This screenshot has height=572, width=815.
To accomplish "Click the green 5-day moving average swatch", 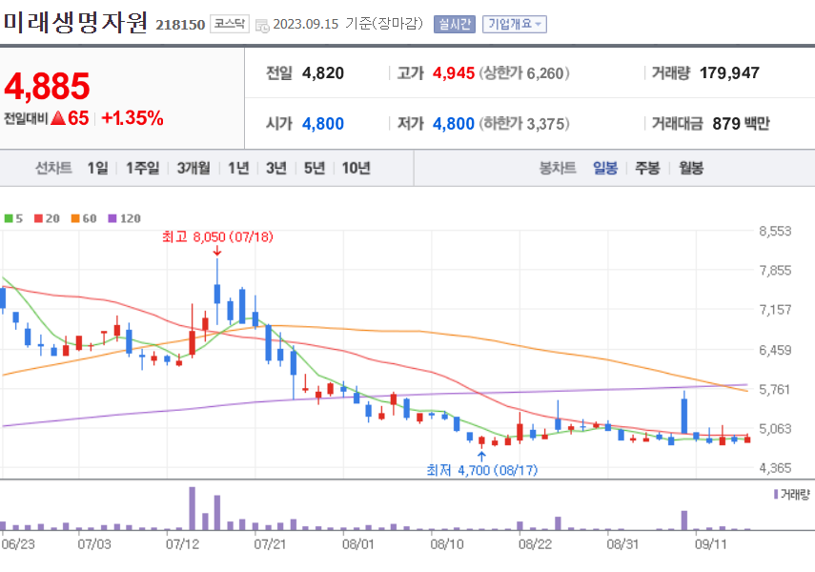I will pyautogui.click(x=9, y=218).
